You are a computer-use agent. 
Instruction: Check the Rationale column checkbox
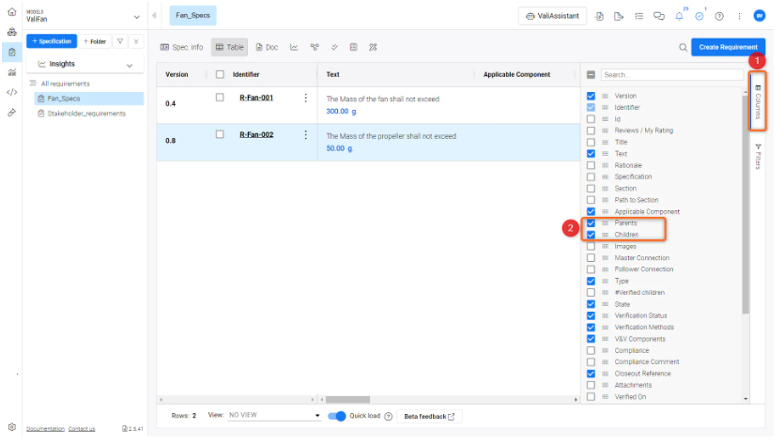(591, 165)
